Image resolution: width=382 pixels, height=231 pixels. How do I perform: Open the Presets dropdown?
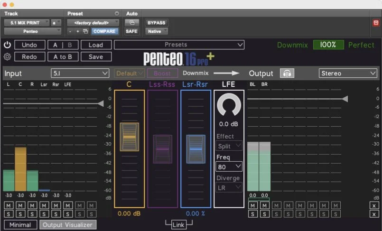pos(179,45)
